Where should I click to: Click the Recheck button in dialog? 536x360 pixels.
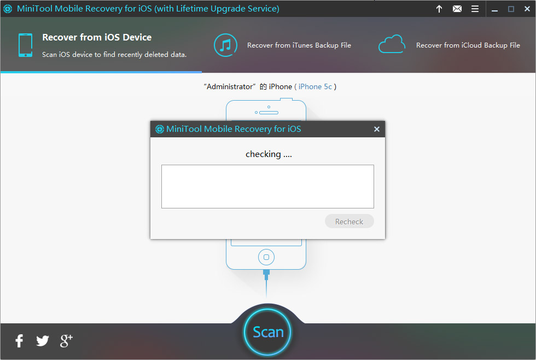pos(349,222)
